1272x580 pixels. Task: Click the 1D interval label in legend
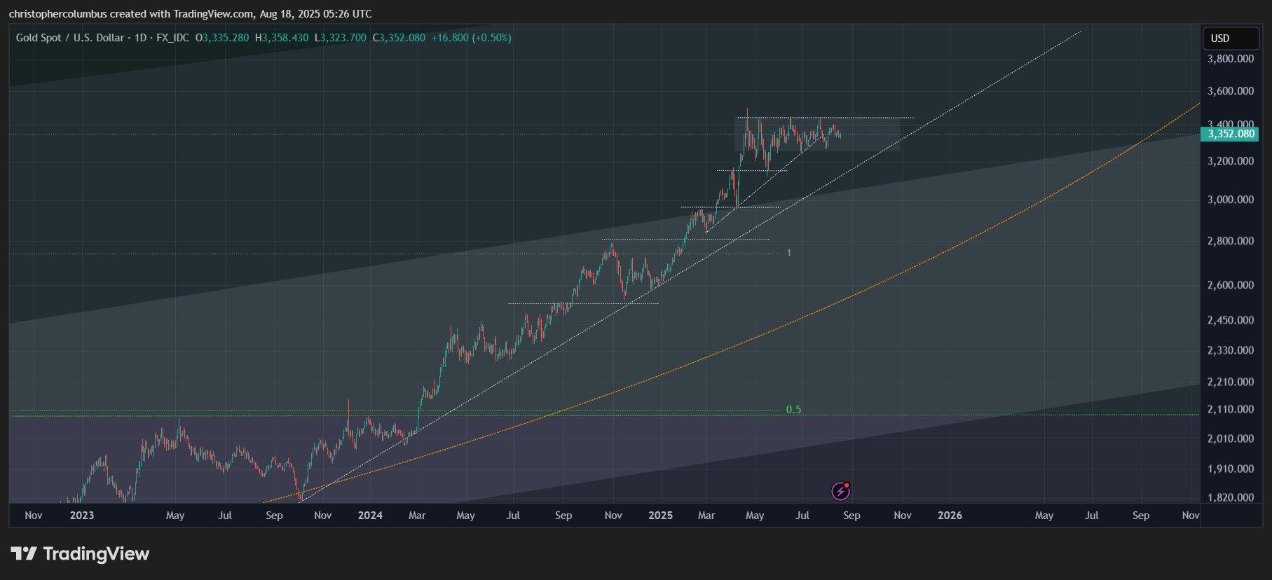pyautogui.click(x=140, y=38)
